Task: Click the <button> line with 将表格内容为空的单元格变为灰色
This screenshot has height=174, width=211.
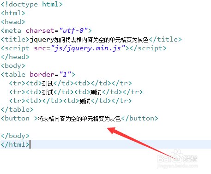Action: click(79, 119)
